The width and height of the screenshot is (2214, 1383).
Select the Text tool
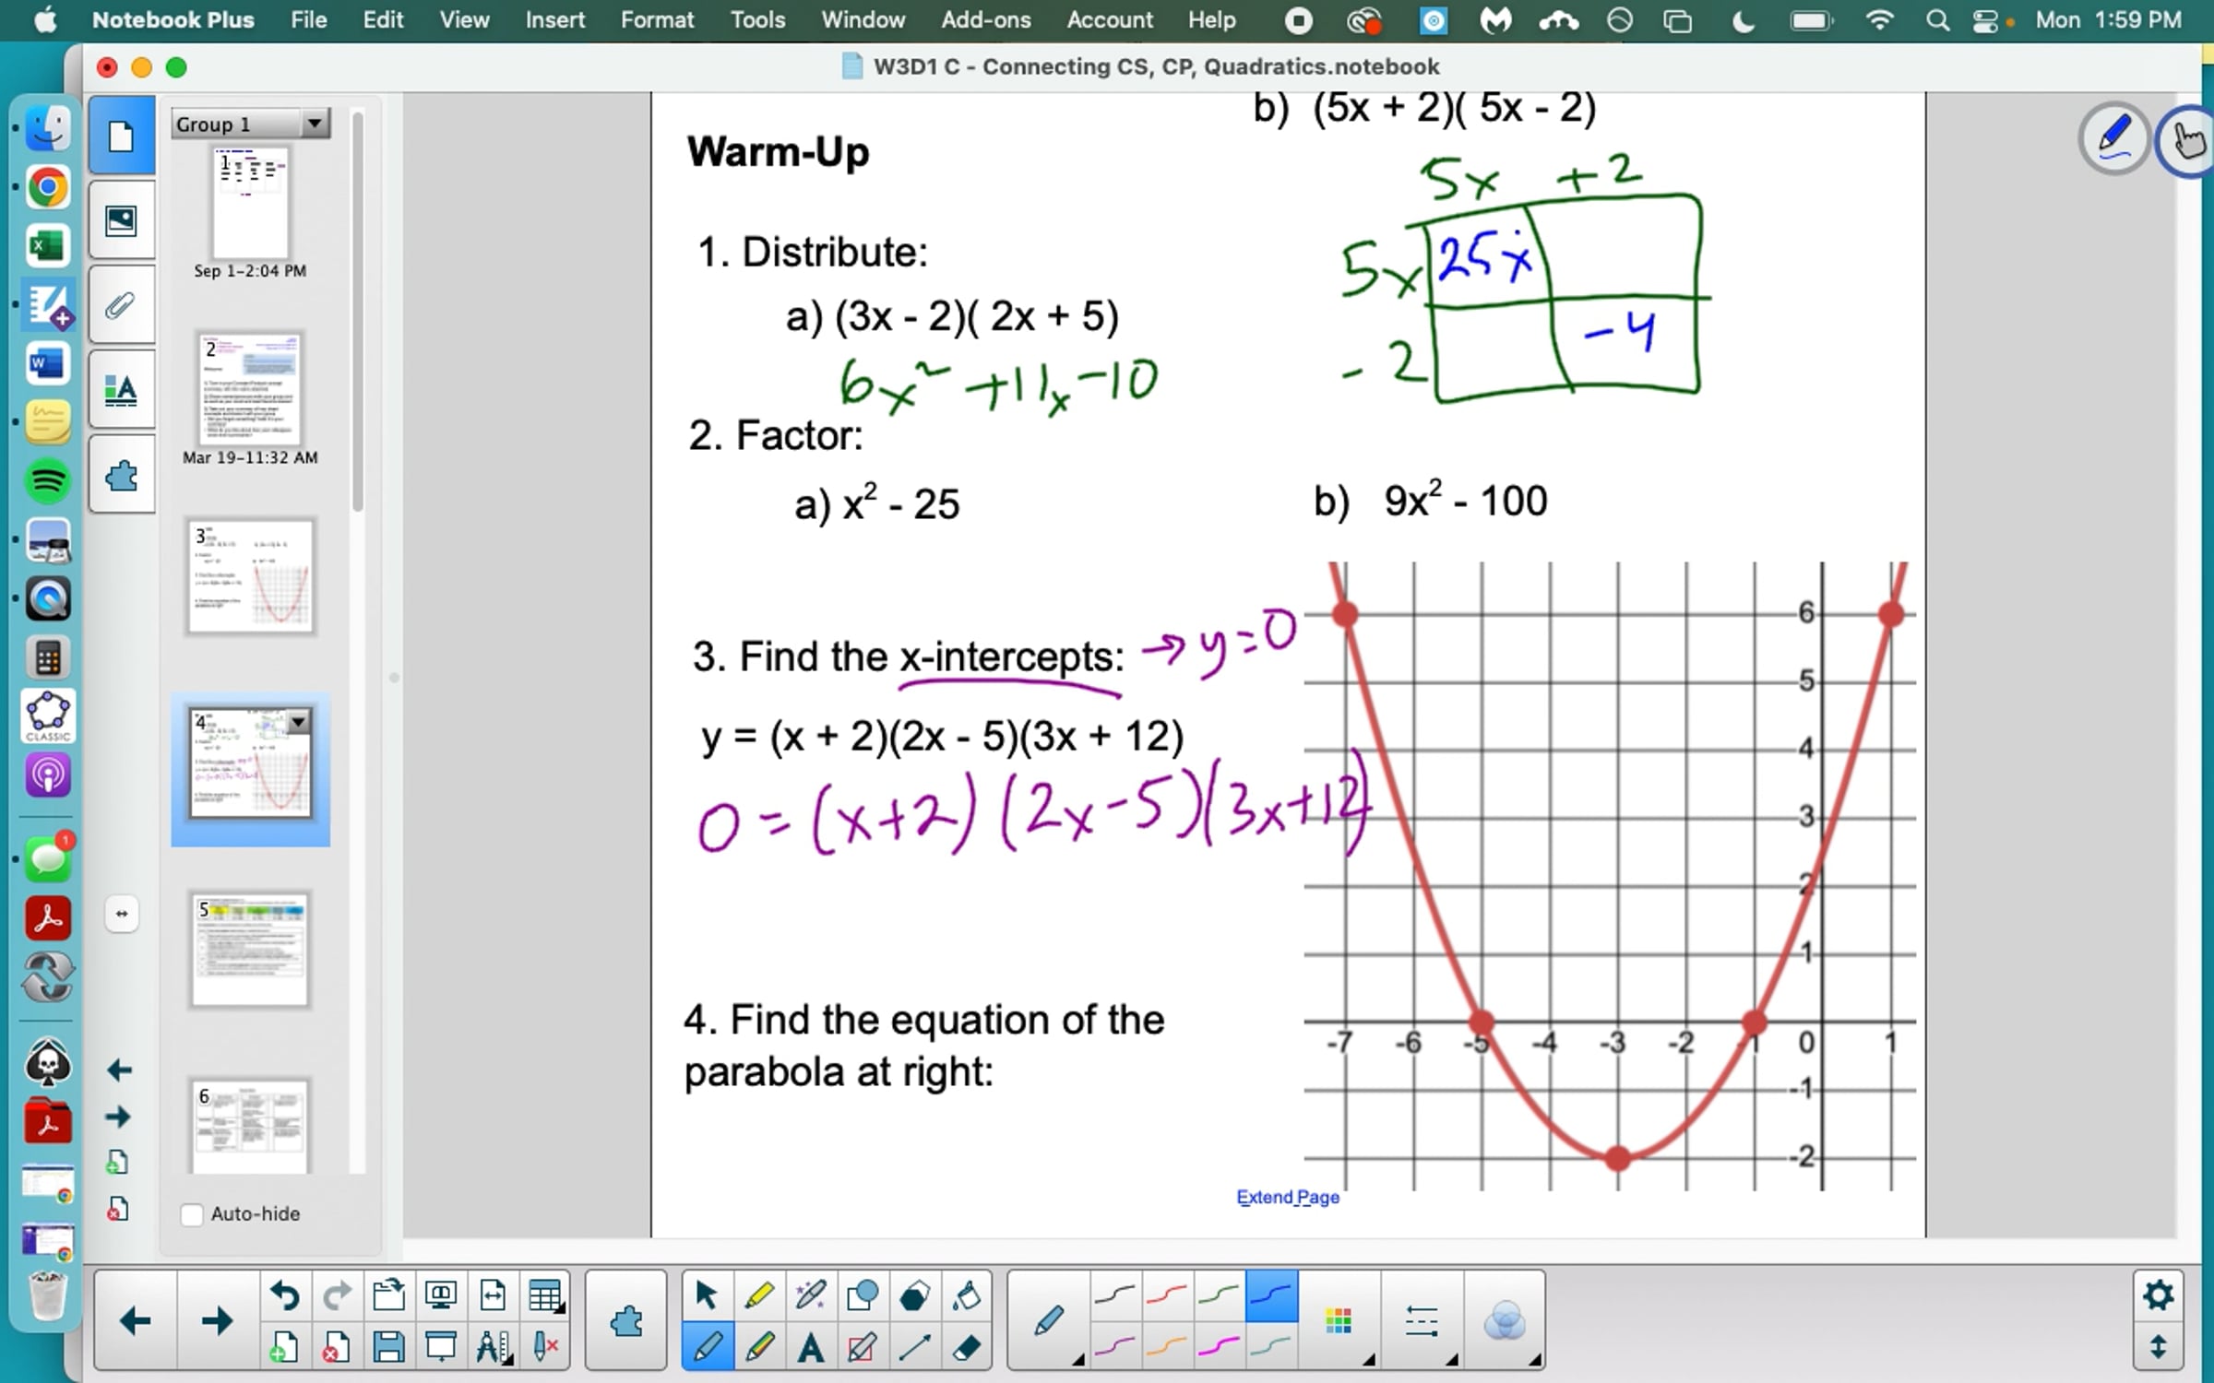pyautogui.click(x=811, y=1347)
